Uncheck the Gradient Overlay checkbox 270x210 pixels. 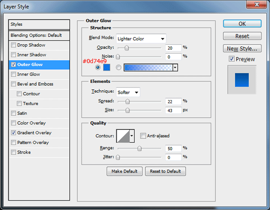(13, 133)
